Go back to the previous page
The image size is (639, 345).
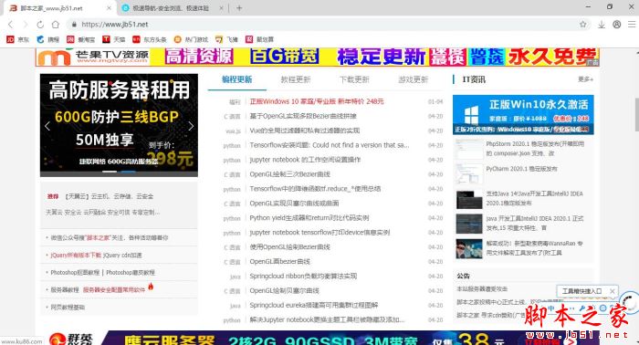coord(11,25)
